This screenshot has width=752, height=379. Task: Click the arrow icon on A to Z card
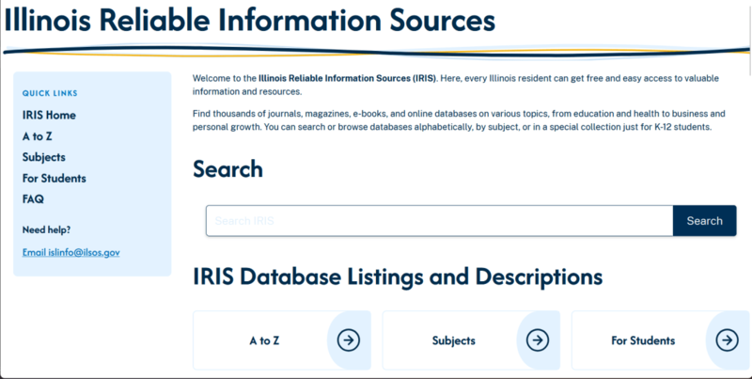click(348, 340)
